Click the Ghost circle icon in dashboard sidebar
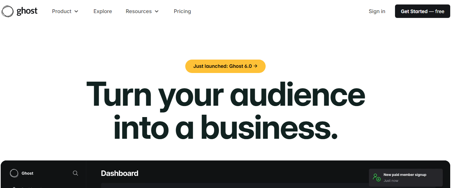The image size is (454, 188). (14, 173)
